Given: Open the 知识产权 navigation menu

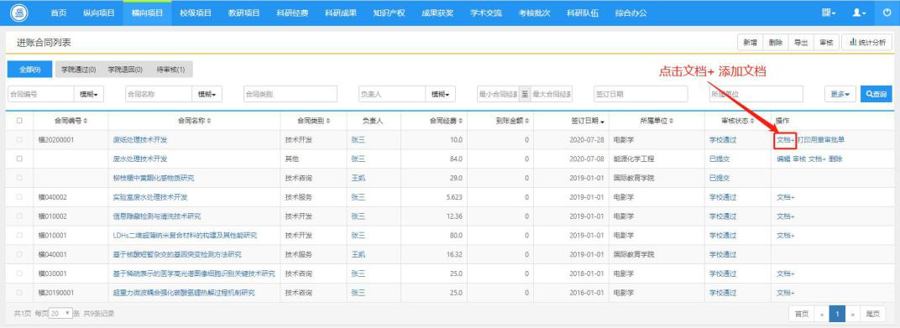Looking at the screenshot, I should 389,13.
